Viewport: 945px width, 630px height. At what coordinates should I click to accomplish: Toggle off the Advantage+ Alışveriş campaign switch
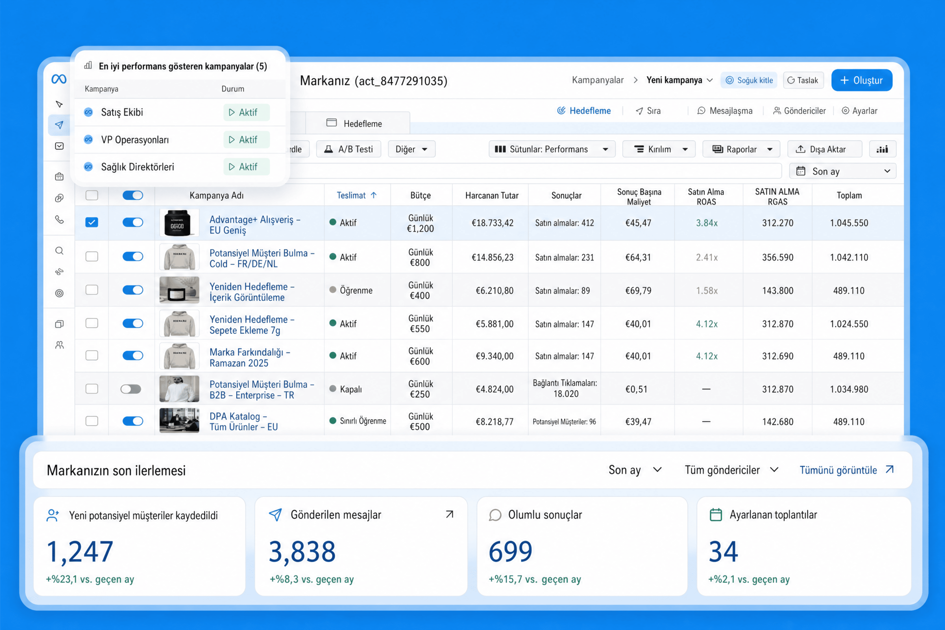(x=132, y=222)
